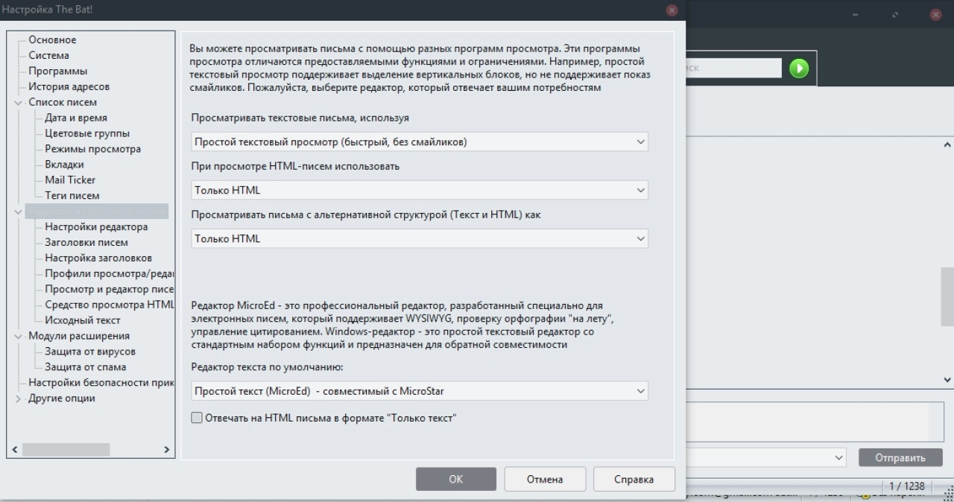Open the text letters viewer dropdown
954x502 pixels.
(x=420, y=142)
